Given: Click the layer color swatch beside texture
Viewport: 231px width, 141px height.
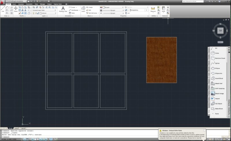Looking at the screenshot, I should 41,13.
